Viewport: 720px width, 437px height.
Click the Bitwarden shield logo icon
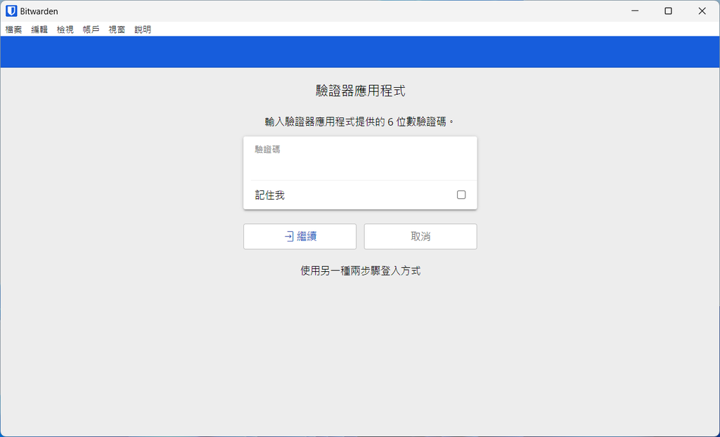click(x=11, y=11)
